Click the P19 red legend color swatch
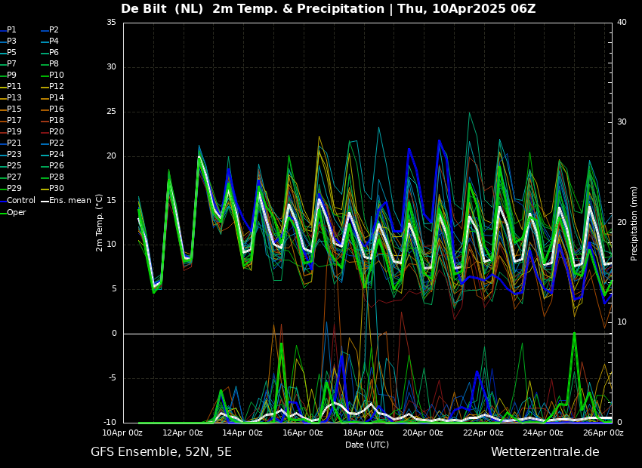 click(x=2, y=132)
